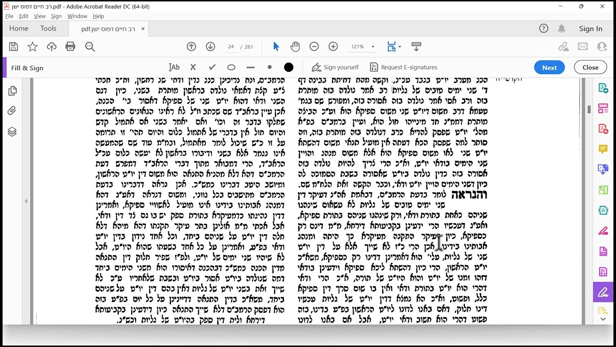Viewport: 616px width, 347px height.
Task: Click the zoom percentage field 121%
Action: [358, 47]
